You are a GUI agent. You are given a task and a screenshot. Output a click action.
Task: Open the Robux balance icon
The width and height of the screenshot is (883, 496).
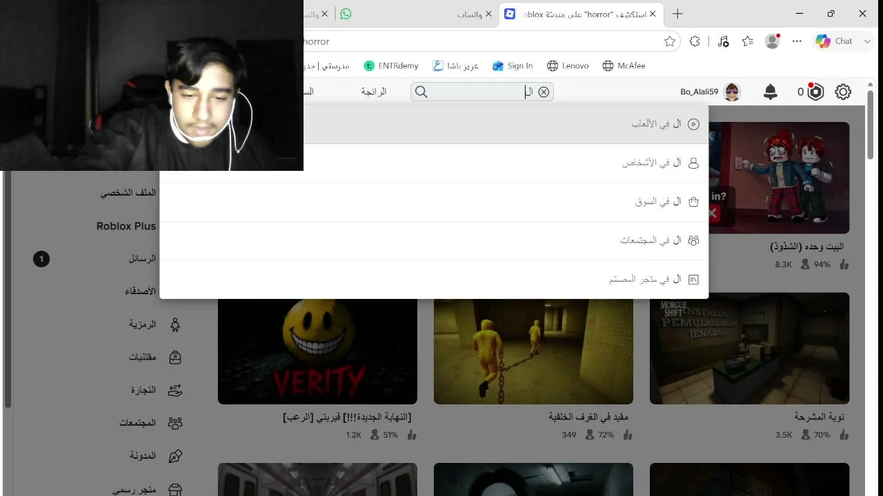pyautogui.click(x=815, y=92)
